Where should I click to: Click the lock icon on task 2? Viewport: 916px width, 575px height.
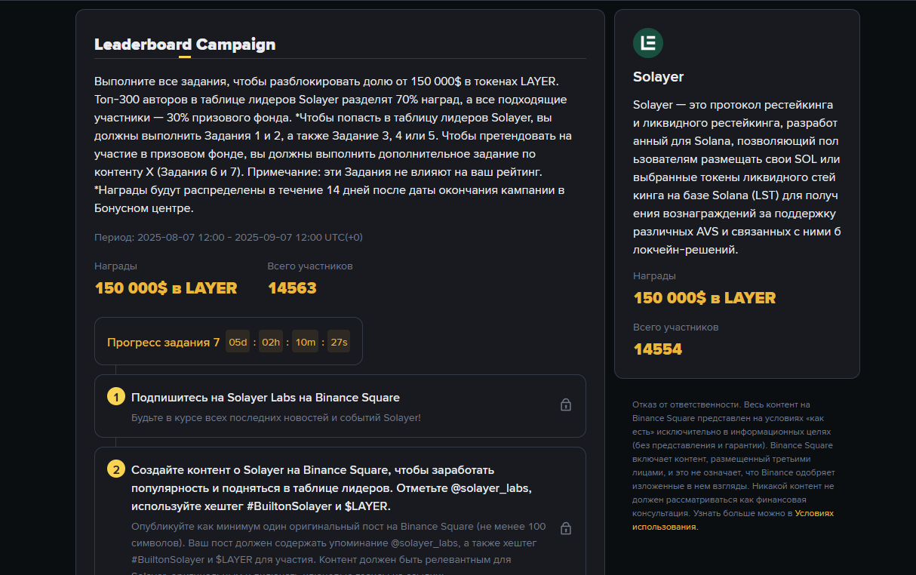(x=566, y=528)
